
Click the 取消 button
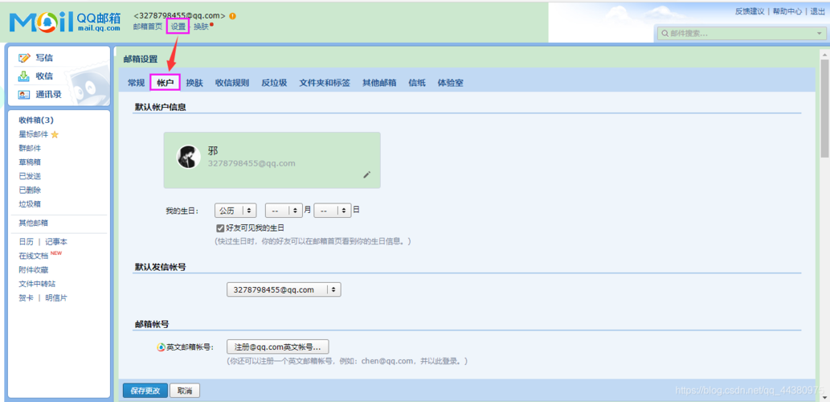tap(185, 391)
